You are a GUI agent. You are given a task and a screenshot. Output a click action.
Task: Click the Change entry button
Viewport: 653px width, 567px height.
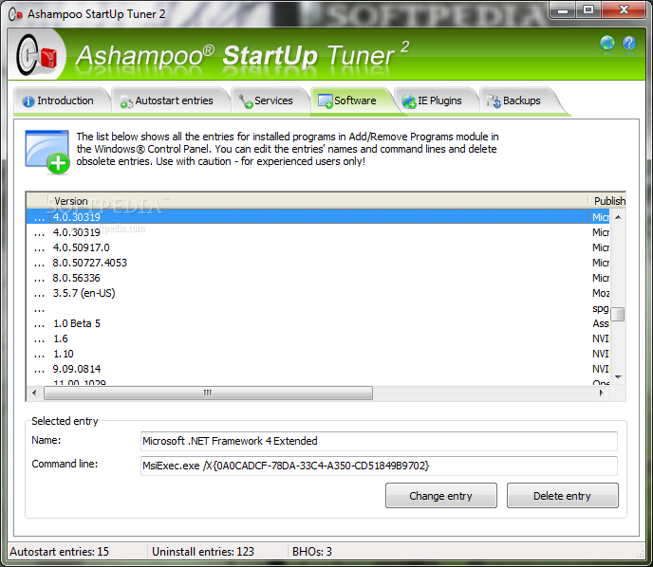tap(441, 496)
